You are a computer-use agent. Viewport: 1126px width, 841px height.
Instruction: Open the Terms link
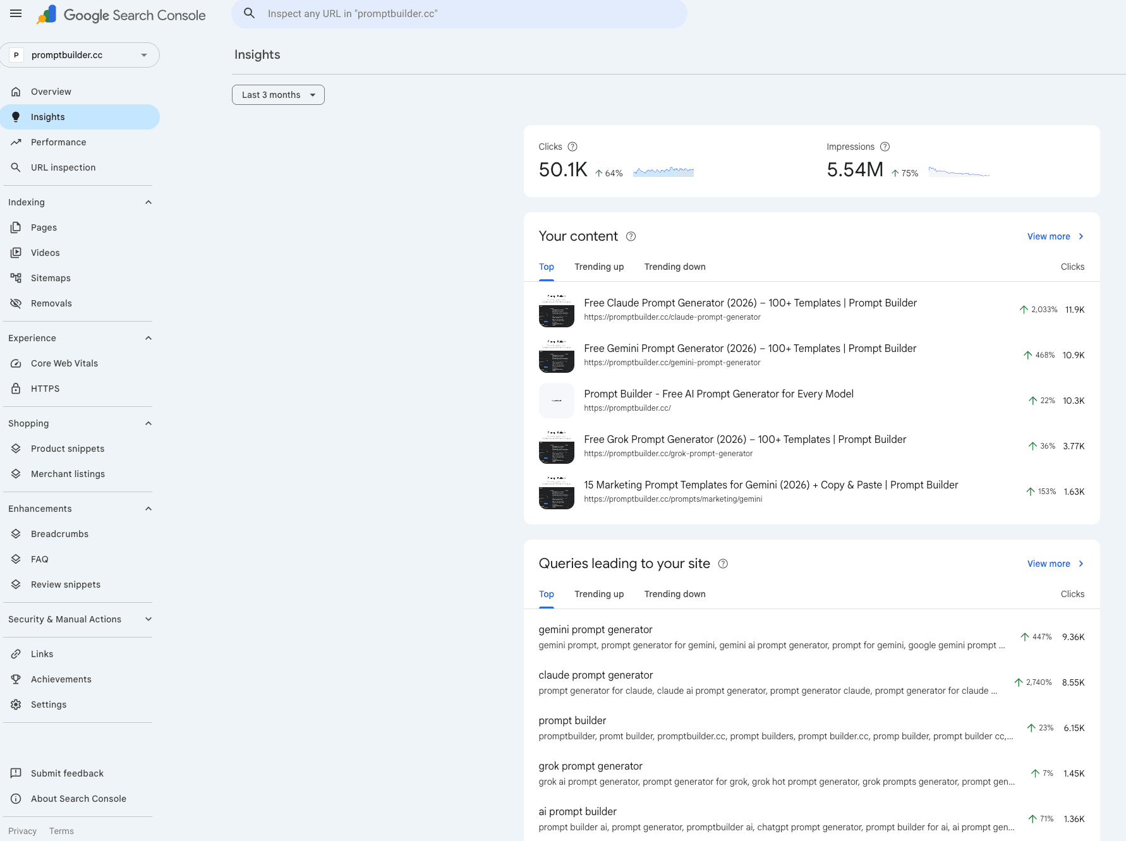pyautogui.click(x=61, y=831)
